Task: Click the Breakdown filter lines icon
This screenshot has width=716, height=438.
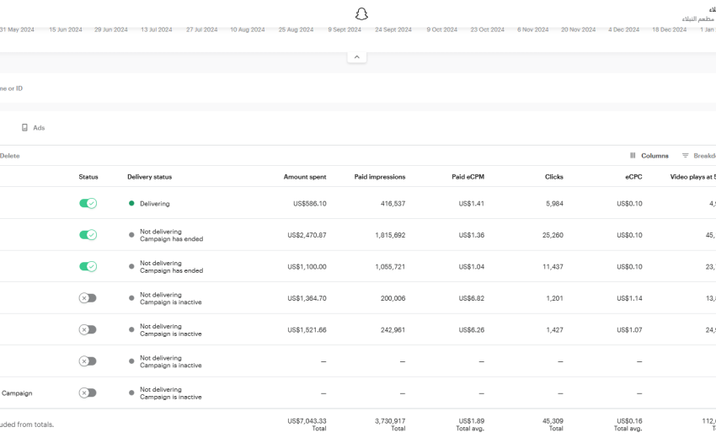Action: [686, 156]
